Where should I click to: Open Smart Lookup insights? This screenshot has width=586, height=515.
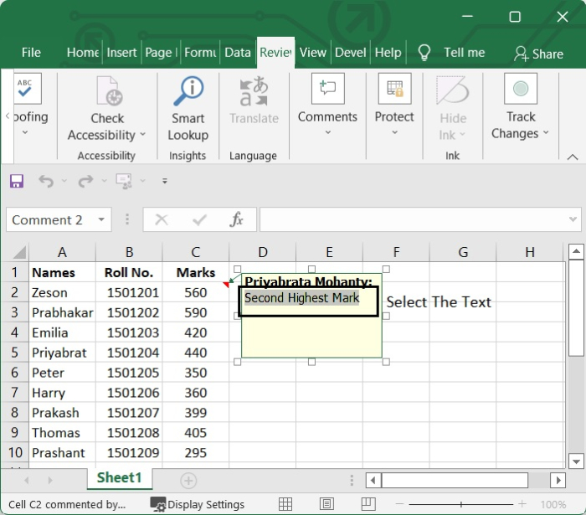pyautogui.click(x=188, y=109)
